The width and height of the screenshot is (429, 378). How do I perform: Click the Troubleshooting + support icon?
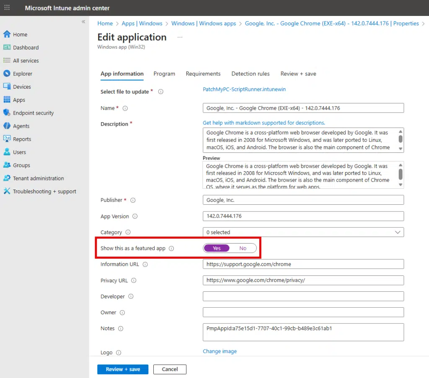pyautogui.click(x=7, y=191)
